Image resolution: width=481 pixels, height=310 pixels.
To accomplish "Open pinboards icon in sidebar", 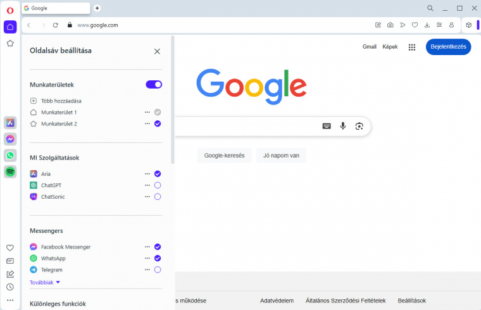I will (x=10, y=274).
